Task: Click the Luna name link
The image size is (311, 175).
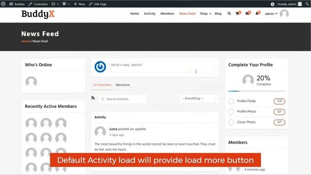Action: coord(113,129)
